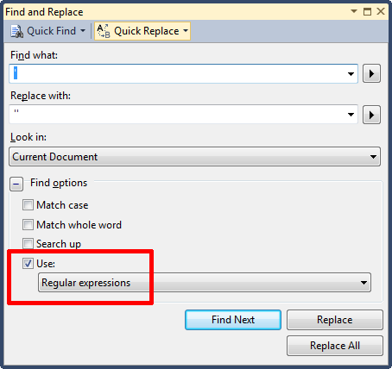The width and height of the screenshot is (392, 369).
Task: Tick the Search up checkbox
Action: tap(28, 244)
